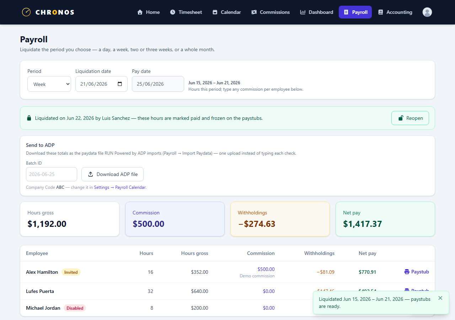Viewport: 455px width, 320px height.
Task: Open the Period dropdown set to Week
Action: [x=49, y=84]
